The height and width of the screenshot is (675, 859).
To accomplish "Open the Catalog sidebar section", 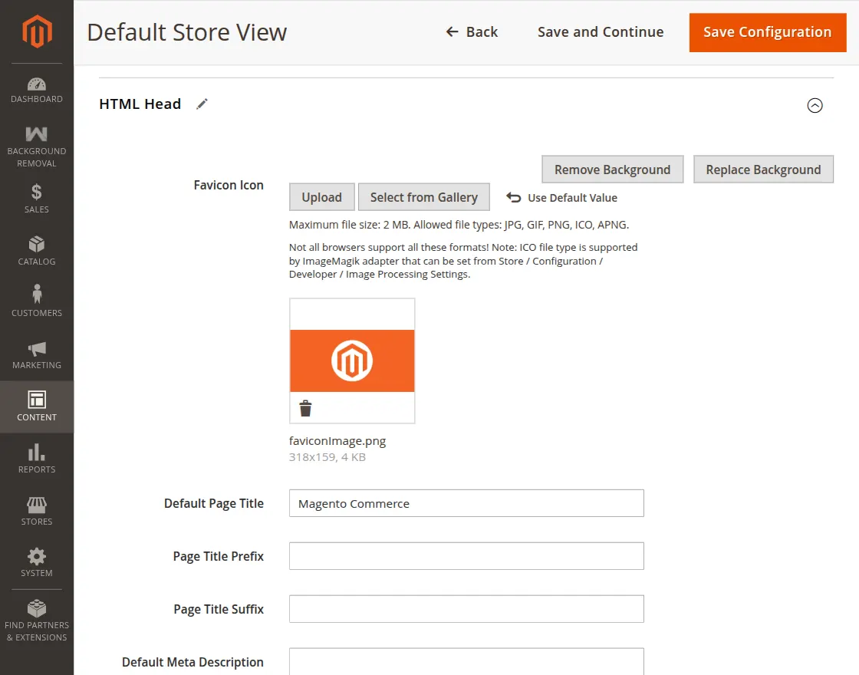I will coord(36,249).
